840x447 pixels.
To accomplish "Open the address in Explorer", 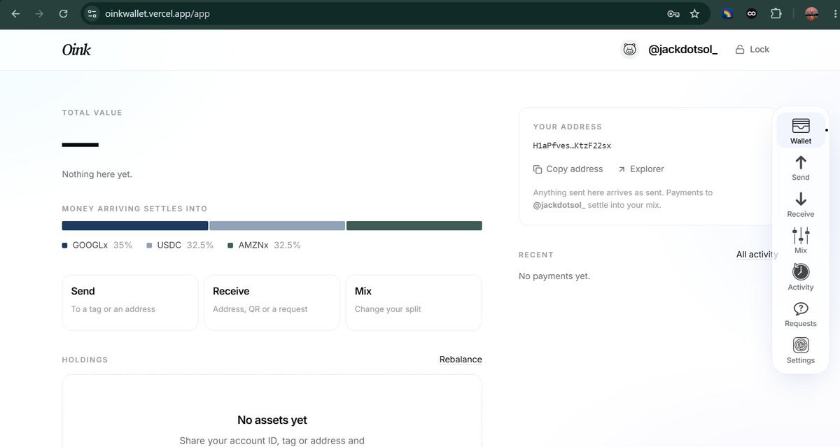I will click(x=640, y=169).
